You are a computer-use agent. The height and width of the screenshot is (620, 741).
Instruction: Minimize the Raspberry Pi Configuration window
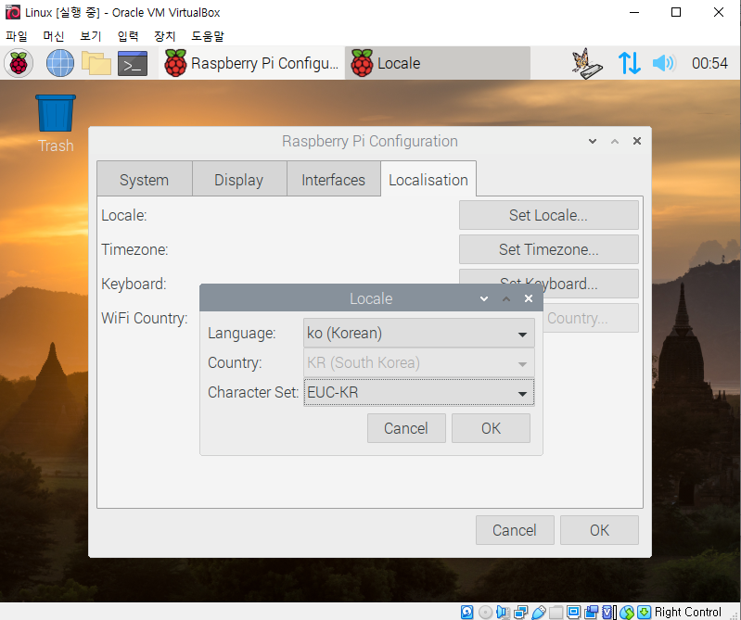[x=592, y=141]
